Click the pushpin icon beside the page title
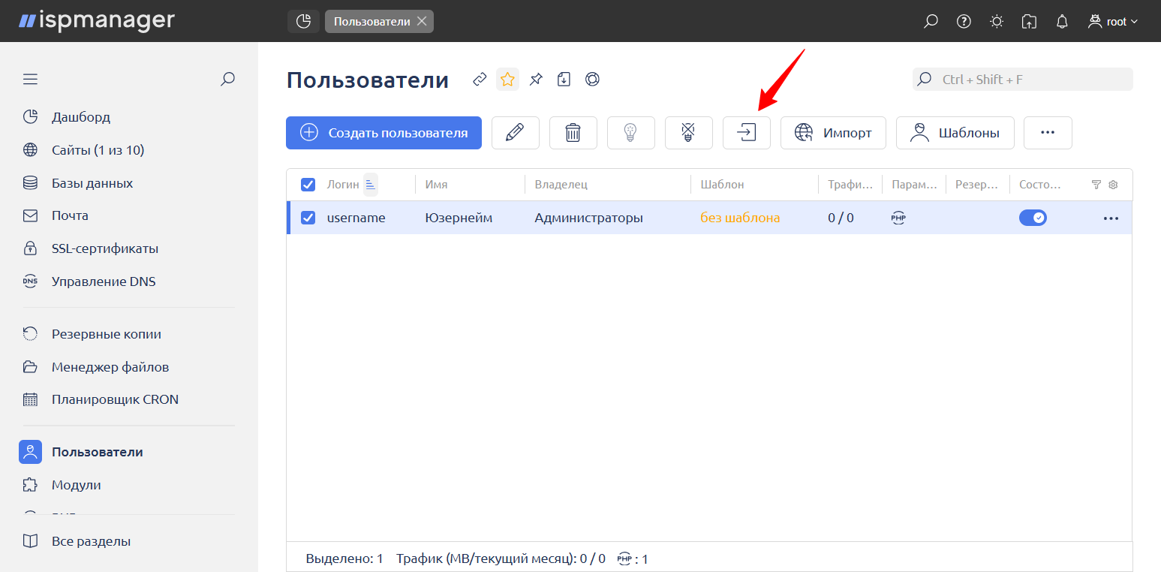 click(536, 80)
